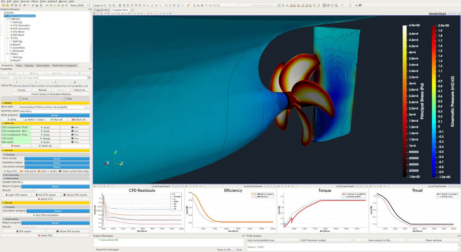Toggle Show for CFD component: Fluid
Screen dimensions: 461x252
pos(75,127)
